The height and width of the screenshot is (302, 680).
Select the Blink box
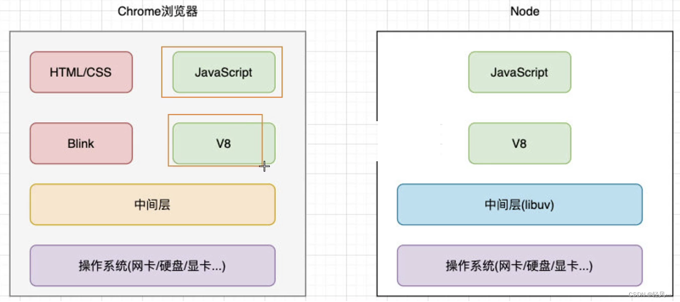(x=81, y=144)
